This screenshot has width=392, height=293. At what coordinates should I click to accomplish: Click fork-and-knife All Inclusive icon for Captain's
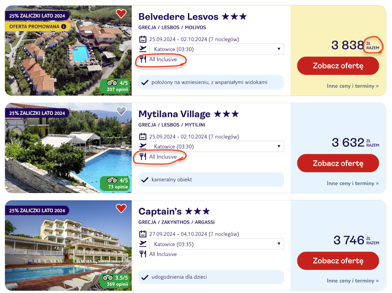tap(143, 254)
